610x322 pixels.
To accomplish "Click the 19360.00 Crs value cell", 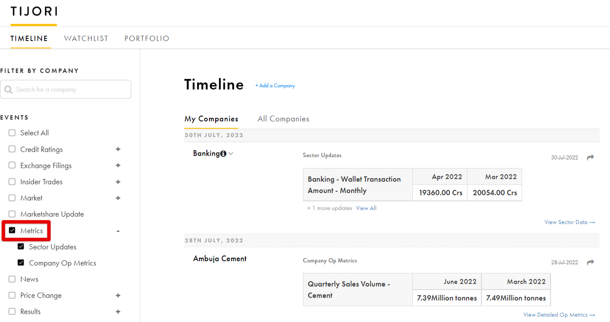I will 440,193.
